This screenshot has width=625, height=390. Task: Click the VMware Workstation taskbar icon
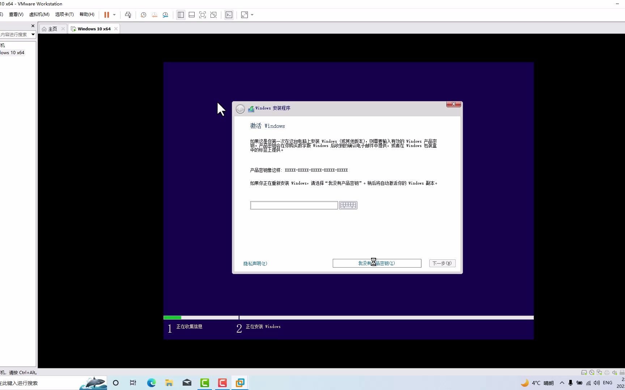click(x=240, y=383)
